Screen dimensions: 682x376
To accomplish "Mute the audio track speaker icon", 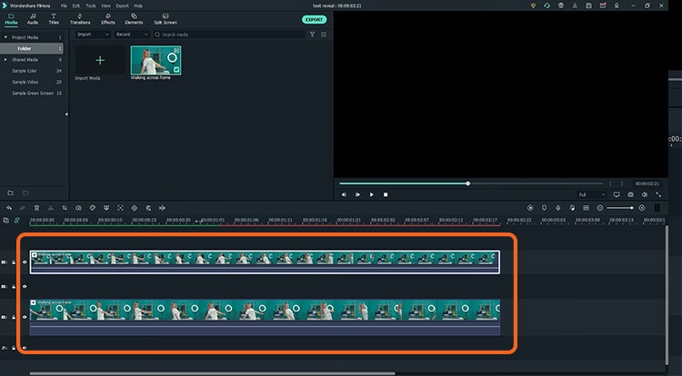I will 25,348.
